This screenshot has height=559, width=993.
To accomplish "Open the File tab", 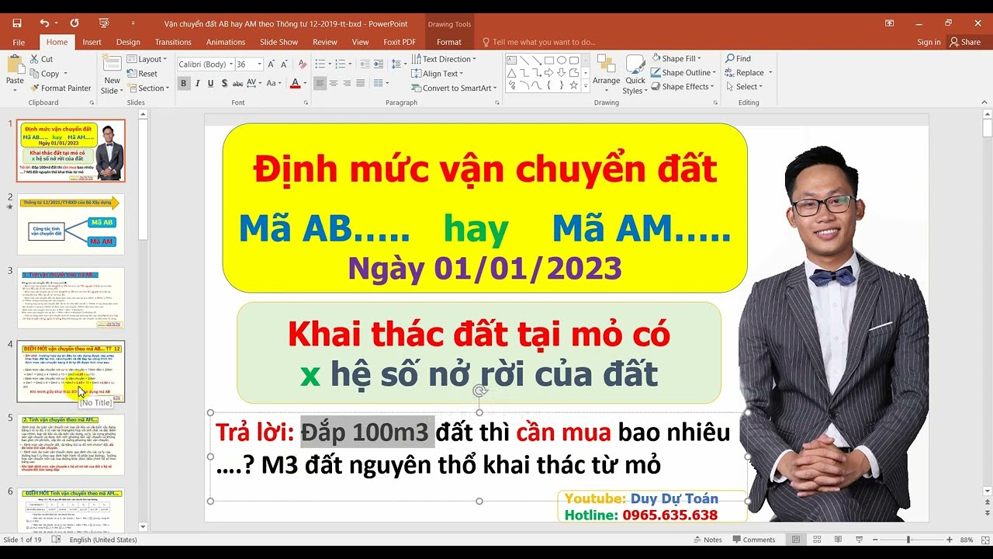I will (x=19, y=42).
